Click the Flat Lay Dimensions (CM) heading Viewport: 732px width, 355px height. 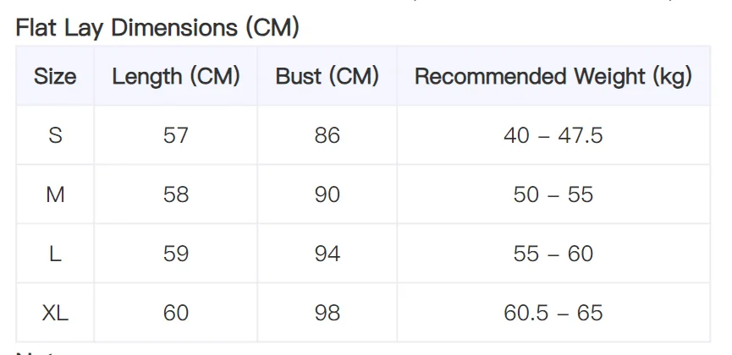(x=157, y=28)
